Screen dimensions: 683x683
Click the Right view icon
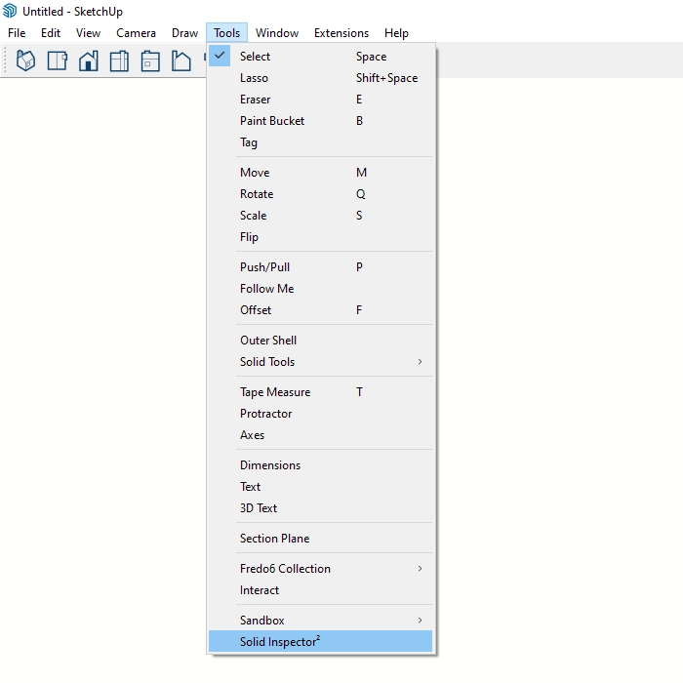[x=119, y=60]
